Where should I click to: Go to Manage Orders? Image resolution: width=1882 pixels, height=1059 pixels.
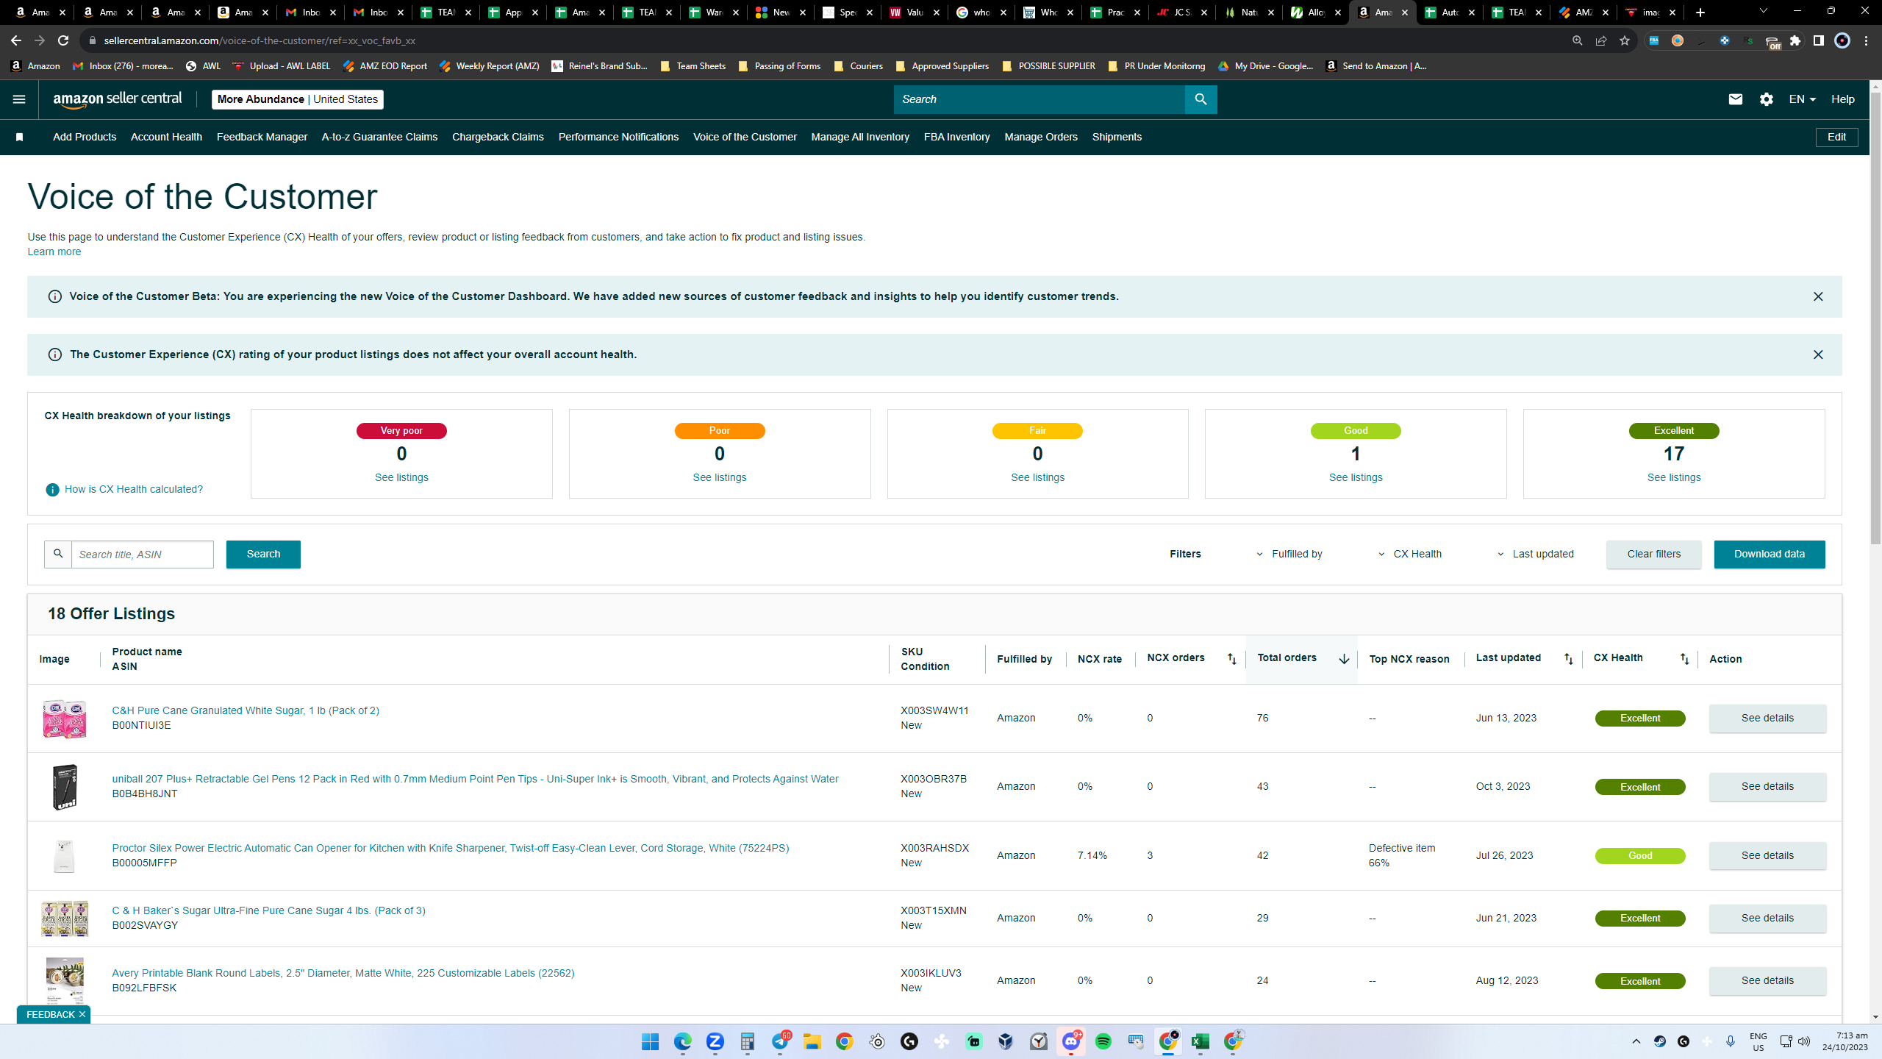(x=1041, y=138)
